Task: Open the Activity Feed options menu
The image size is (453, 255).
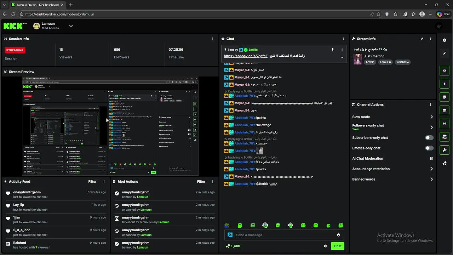Action: [104, 182]
